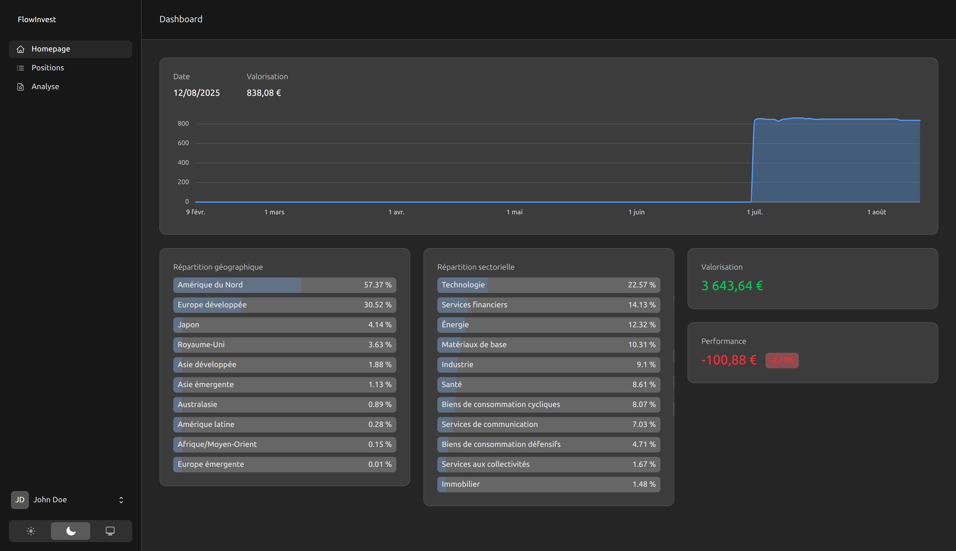Image resolution: width=956 pixels, height=551 pixels.
Task: Click the FlowInvest logo text
Action: click(x=37, y=19)
